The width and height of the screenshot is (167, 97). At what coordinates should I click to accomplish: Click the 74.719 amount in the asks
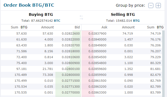click(x=128, y=33)
